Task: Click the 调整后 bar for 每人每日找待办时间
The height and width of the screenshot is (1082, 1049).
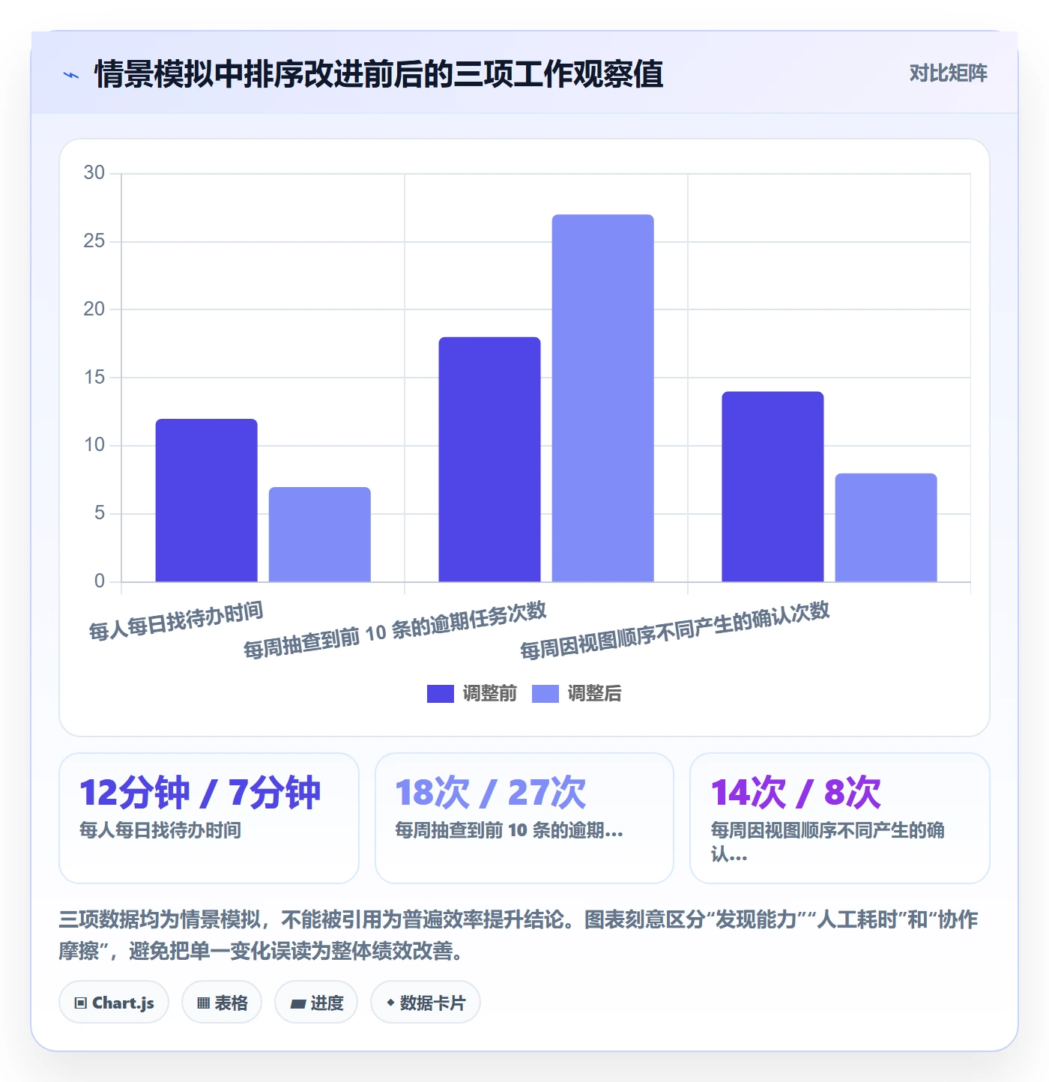Action: tap(320, 534)
